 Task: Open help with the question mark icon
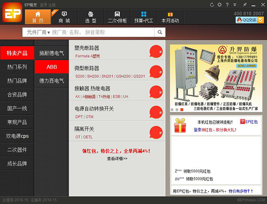tap(227, 4)
